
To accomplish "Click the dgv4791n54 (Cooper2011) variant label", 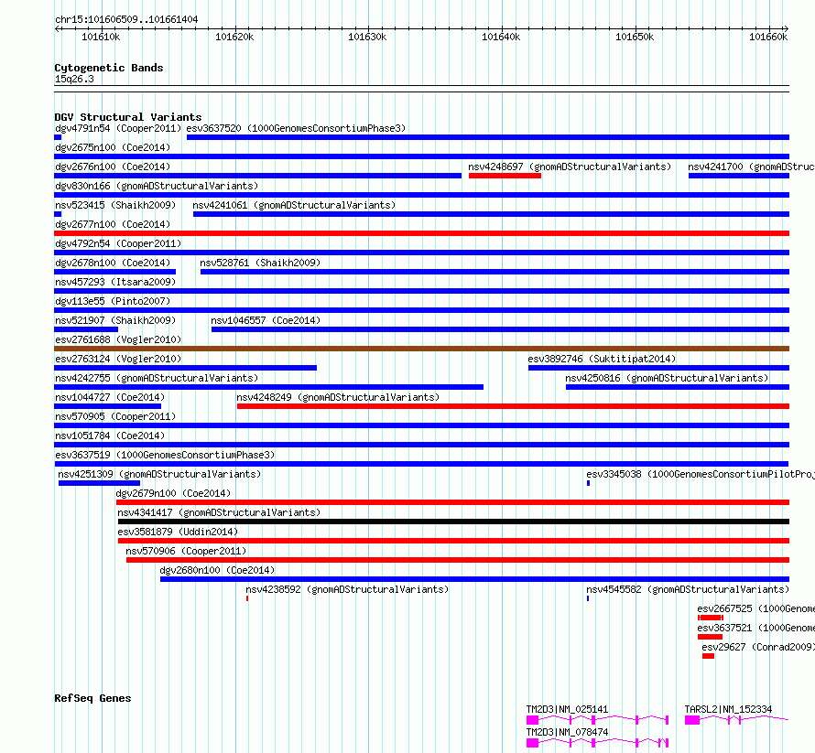I will click(x=118, y=128).
